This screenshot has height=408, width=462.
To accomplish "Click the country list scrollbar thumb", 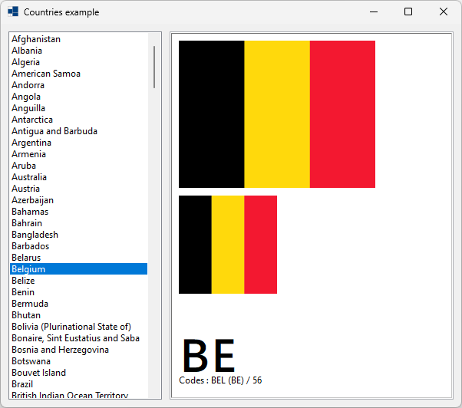I will pos(154,67).
